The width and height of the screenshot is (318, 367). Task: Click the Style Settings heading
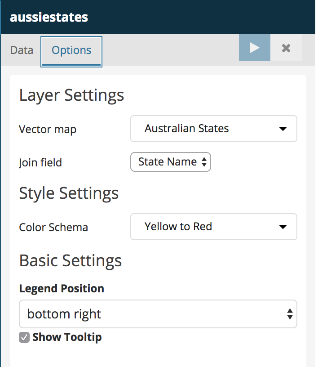click(69, 193)
